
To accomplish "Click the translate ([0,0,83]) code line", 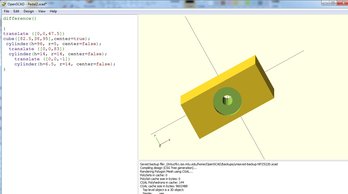I will click(x=37, y=49).
